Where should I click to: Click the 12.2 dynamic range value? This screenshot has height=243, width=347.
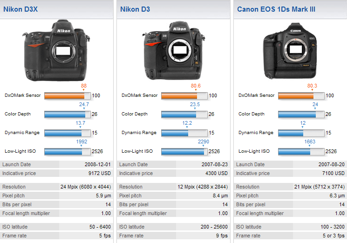(187, 123)
